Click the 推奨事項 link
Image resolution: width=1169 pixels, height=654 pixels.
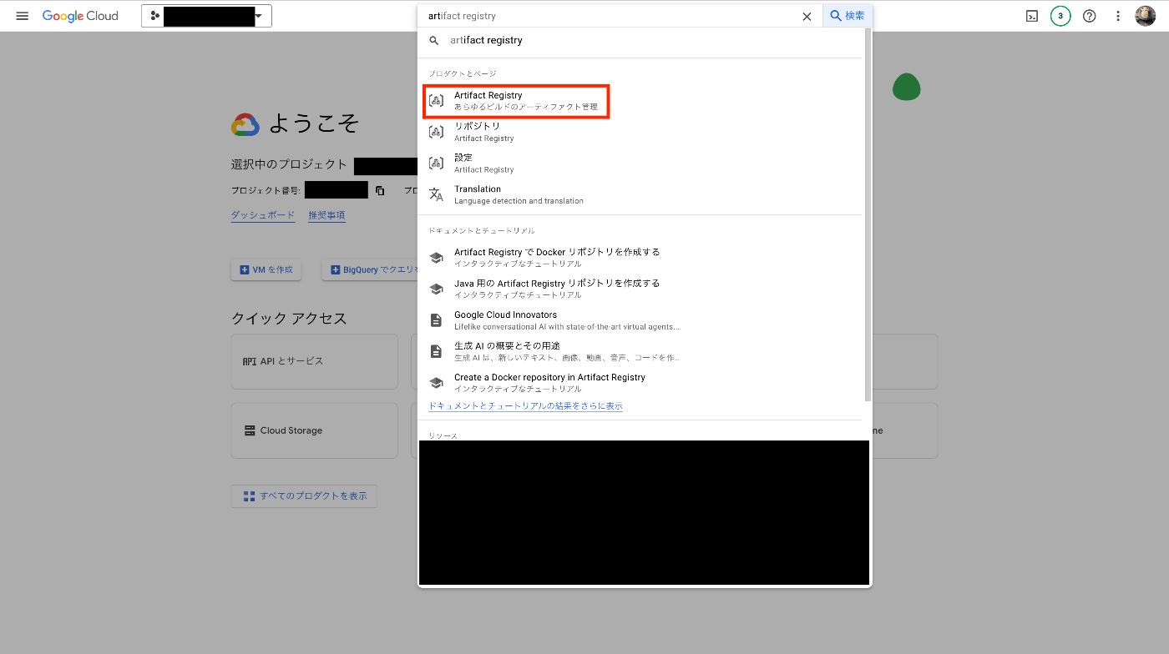tap(326, 215)
